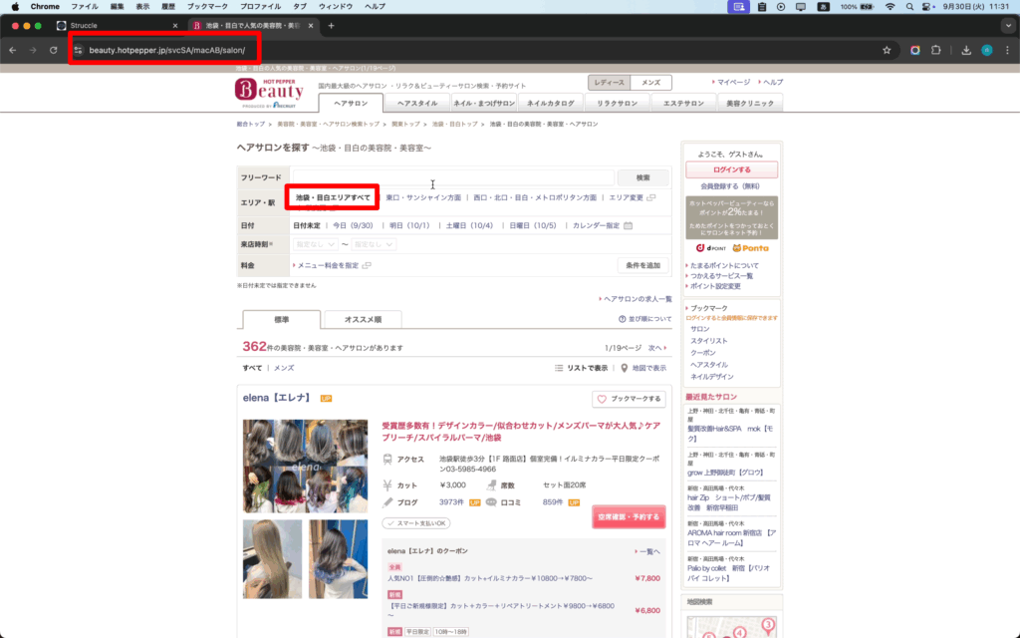
Task: Expand the 条件を追加 conditions button
Action: click(642, 265)
